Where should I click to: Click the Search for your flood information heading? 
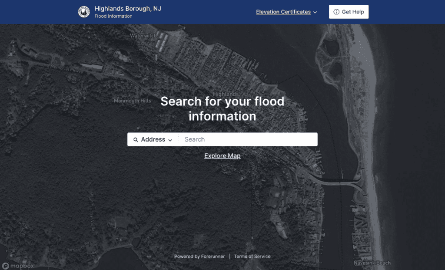coord(222,109)
